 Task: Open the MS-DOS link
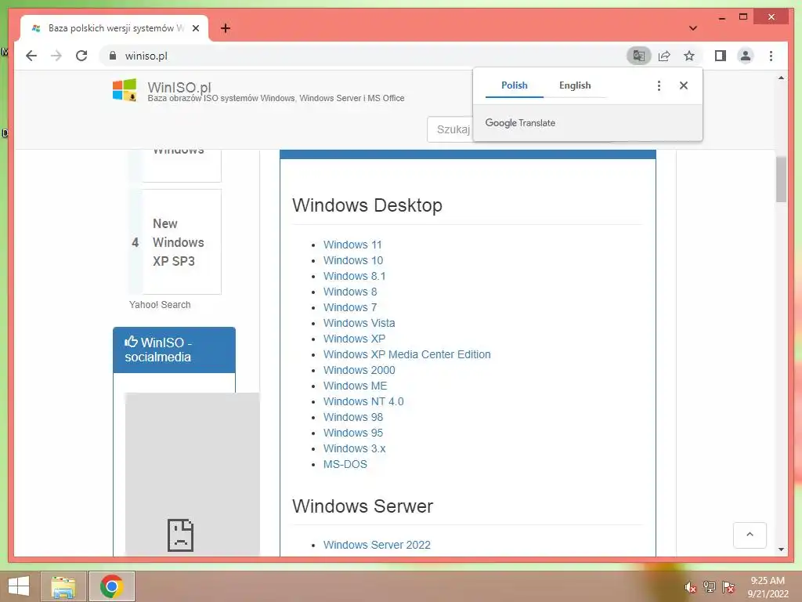coord(345,464)
